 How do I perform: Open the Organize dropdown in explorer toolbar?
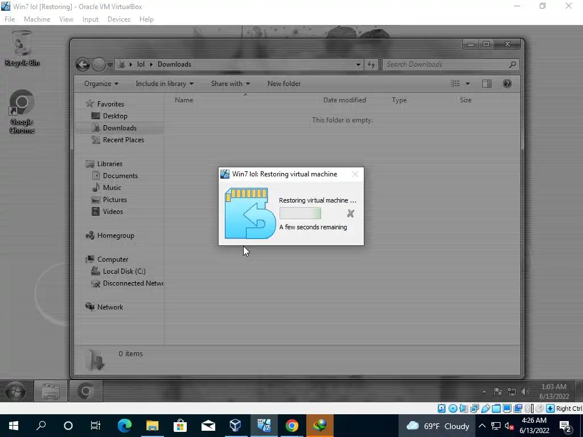click(x=101, y=84)
